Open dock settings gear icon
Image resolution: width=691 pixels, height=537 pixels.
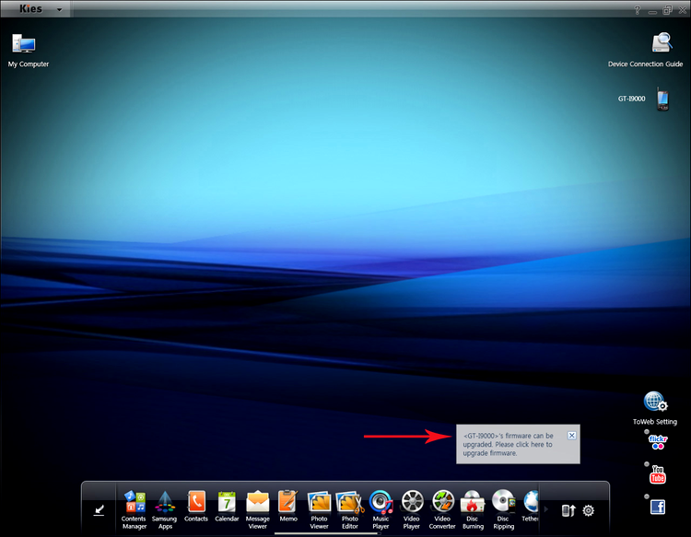click(589, 510)
